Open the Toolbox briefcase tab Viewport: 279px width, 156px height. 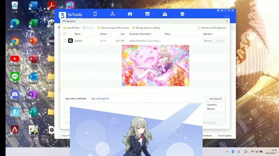pos(165,14)
